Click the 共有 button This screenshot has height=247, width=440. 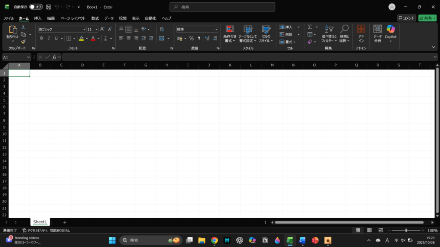point(427,18)
